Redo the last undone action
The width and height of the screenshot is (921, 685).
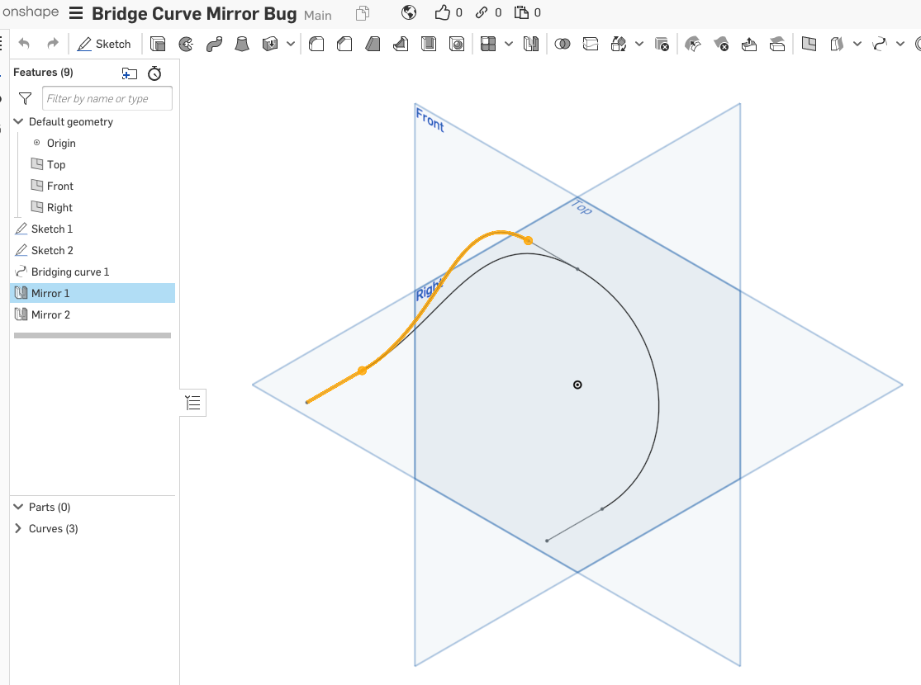[53, 44]
